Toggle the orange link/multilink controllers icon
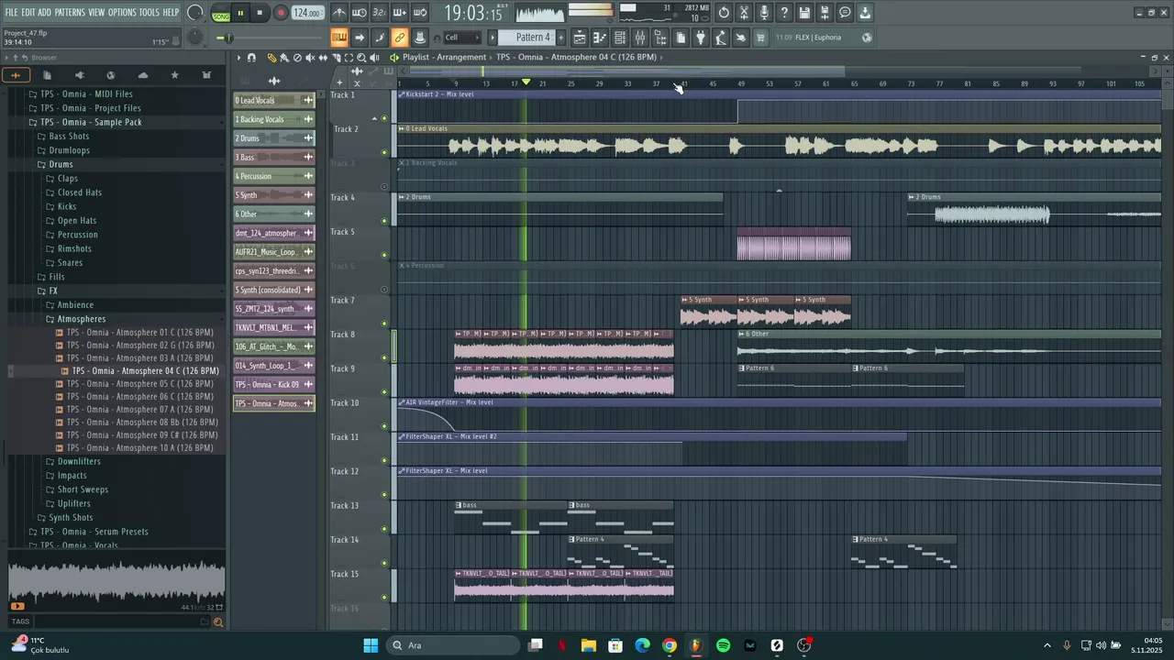Viewport: 1174px width, 660px height. (400, 38)
